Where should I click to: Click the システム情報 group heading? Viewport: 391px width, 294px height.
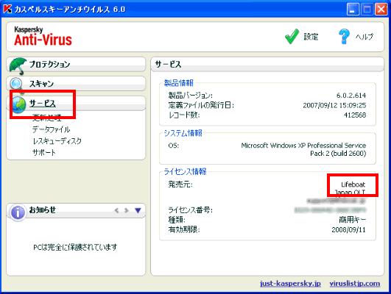click(x=183, y=133)
